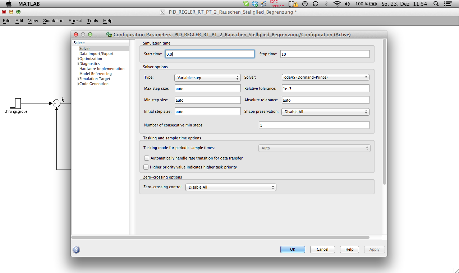Open the Dropbox menu bar icon
Screen dimensions: 459x273
pyautogui.click(x=255, y=4)
